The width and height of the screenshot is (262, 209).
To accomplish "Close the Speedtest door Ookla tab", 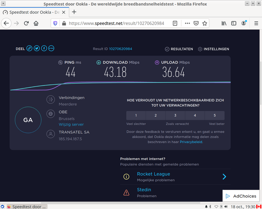I will tap(64, 12).
